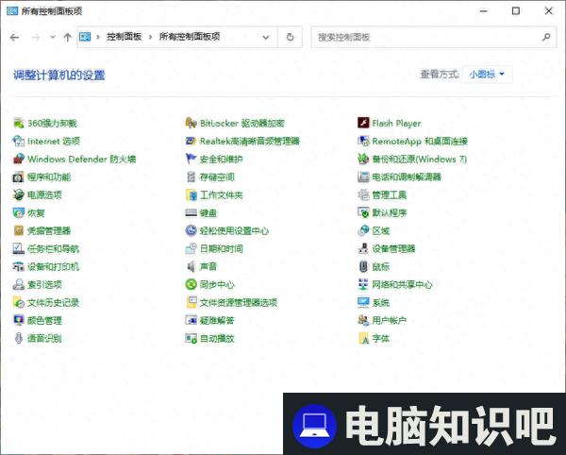
Task: Open the Flash Player icon
Action: (363, 123)
